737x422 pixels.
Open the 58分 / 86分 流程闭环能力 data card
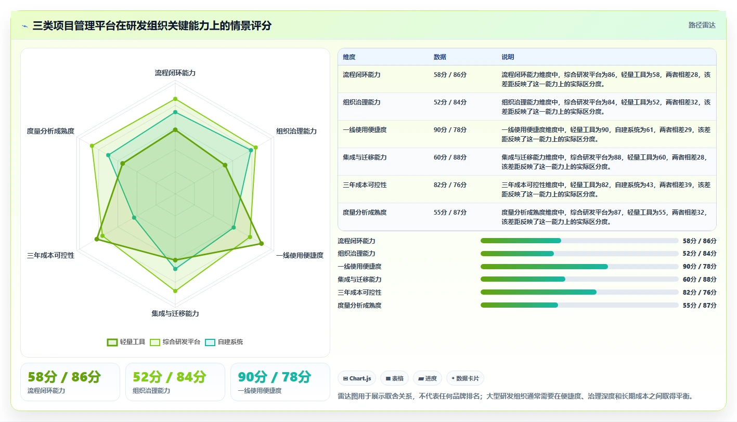click(x=70, y=382)
